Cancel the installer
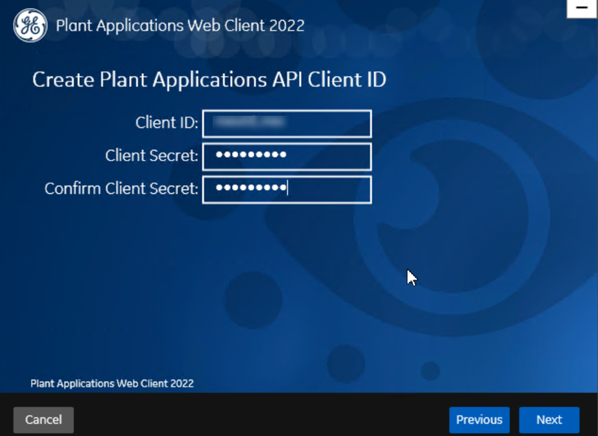Viewport: 598px width, 436px height. (43, 419)
